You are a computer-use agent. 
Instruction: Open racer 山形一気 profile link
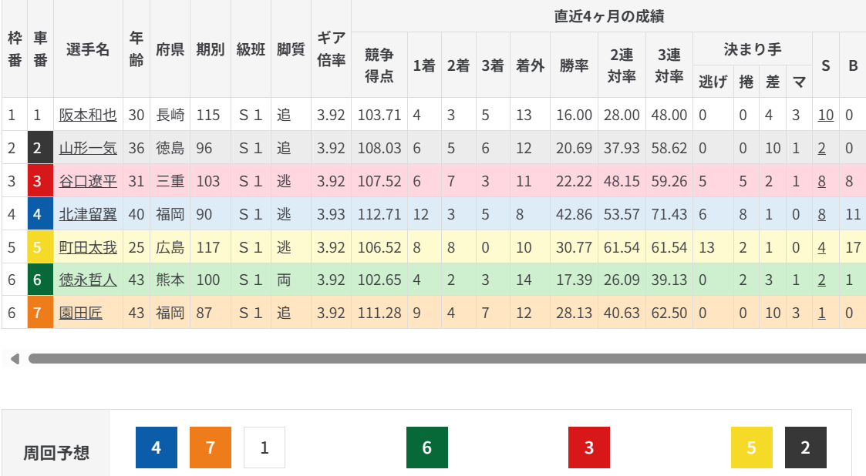pyautogui.click(x=88, y=148)
